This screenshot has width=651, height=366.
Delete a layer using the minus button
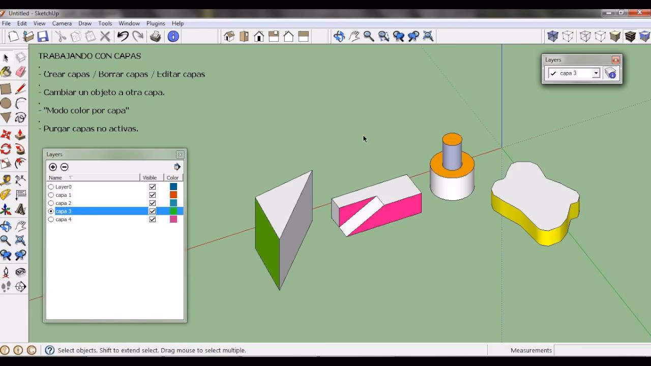(64, 167)
